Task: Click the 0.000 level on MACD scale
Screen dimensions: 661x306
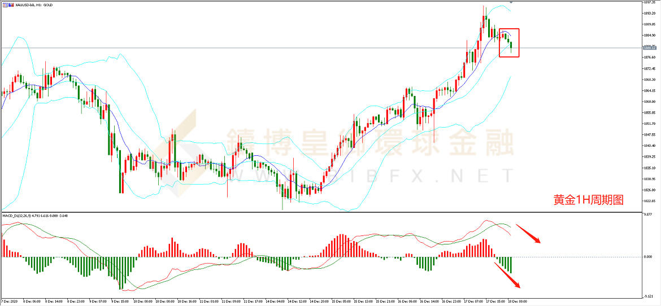Action: (x=650, y=257)
